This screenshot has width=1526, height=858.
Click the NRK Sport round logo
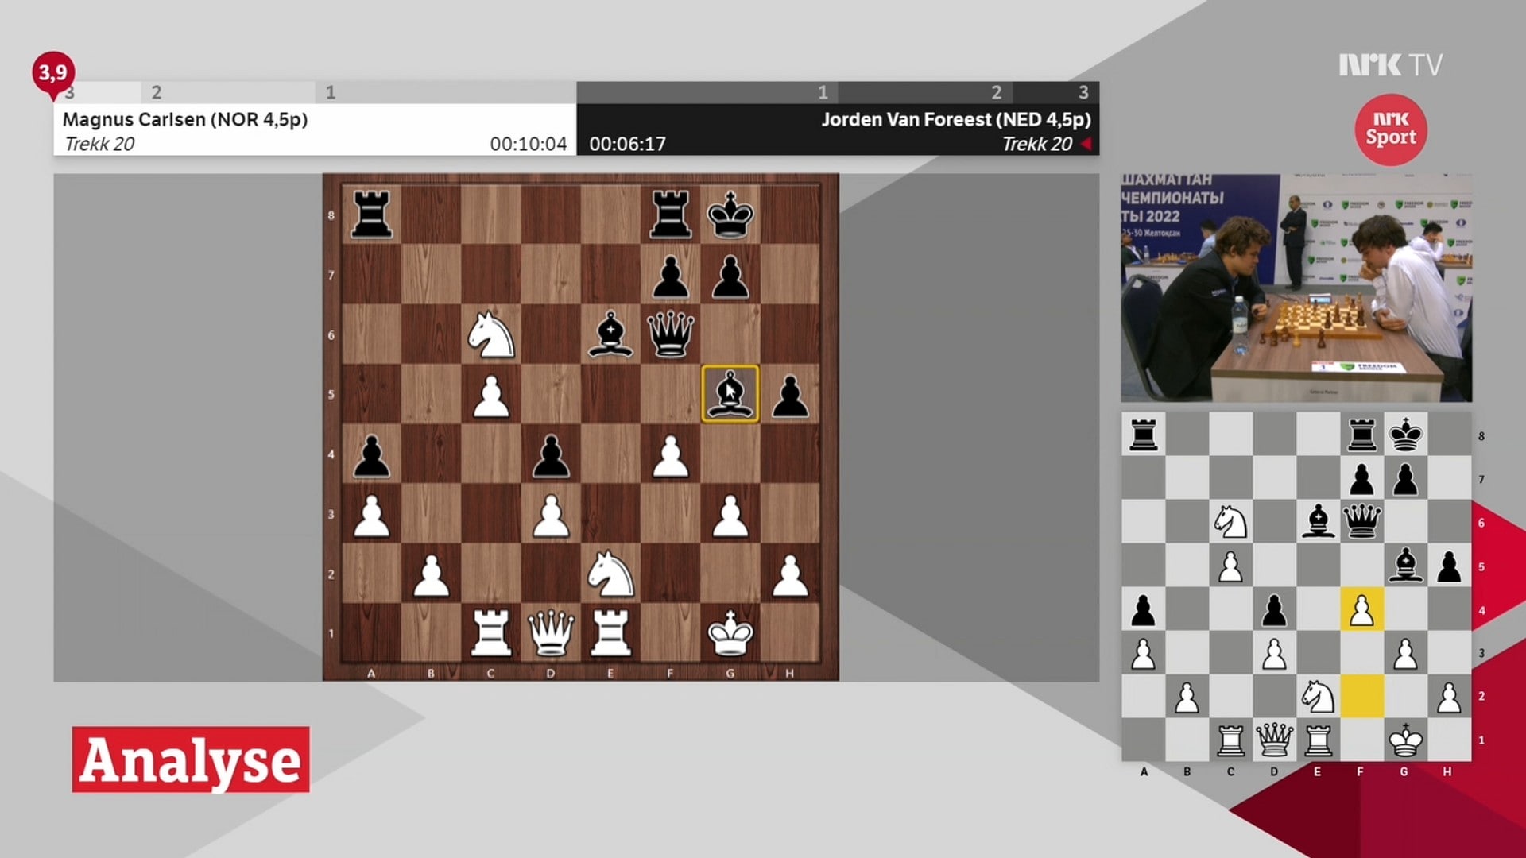pyautogui.click(x=1390, y=129)
